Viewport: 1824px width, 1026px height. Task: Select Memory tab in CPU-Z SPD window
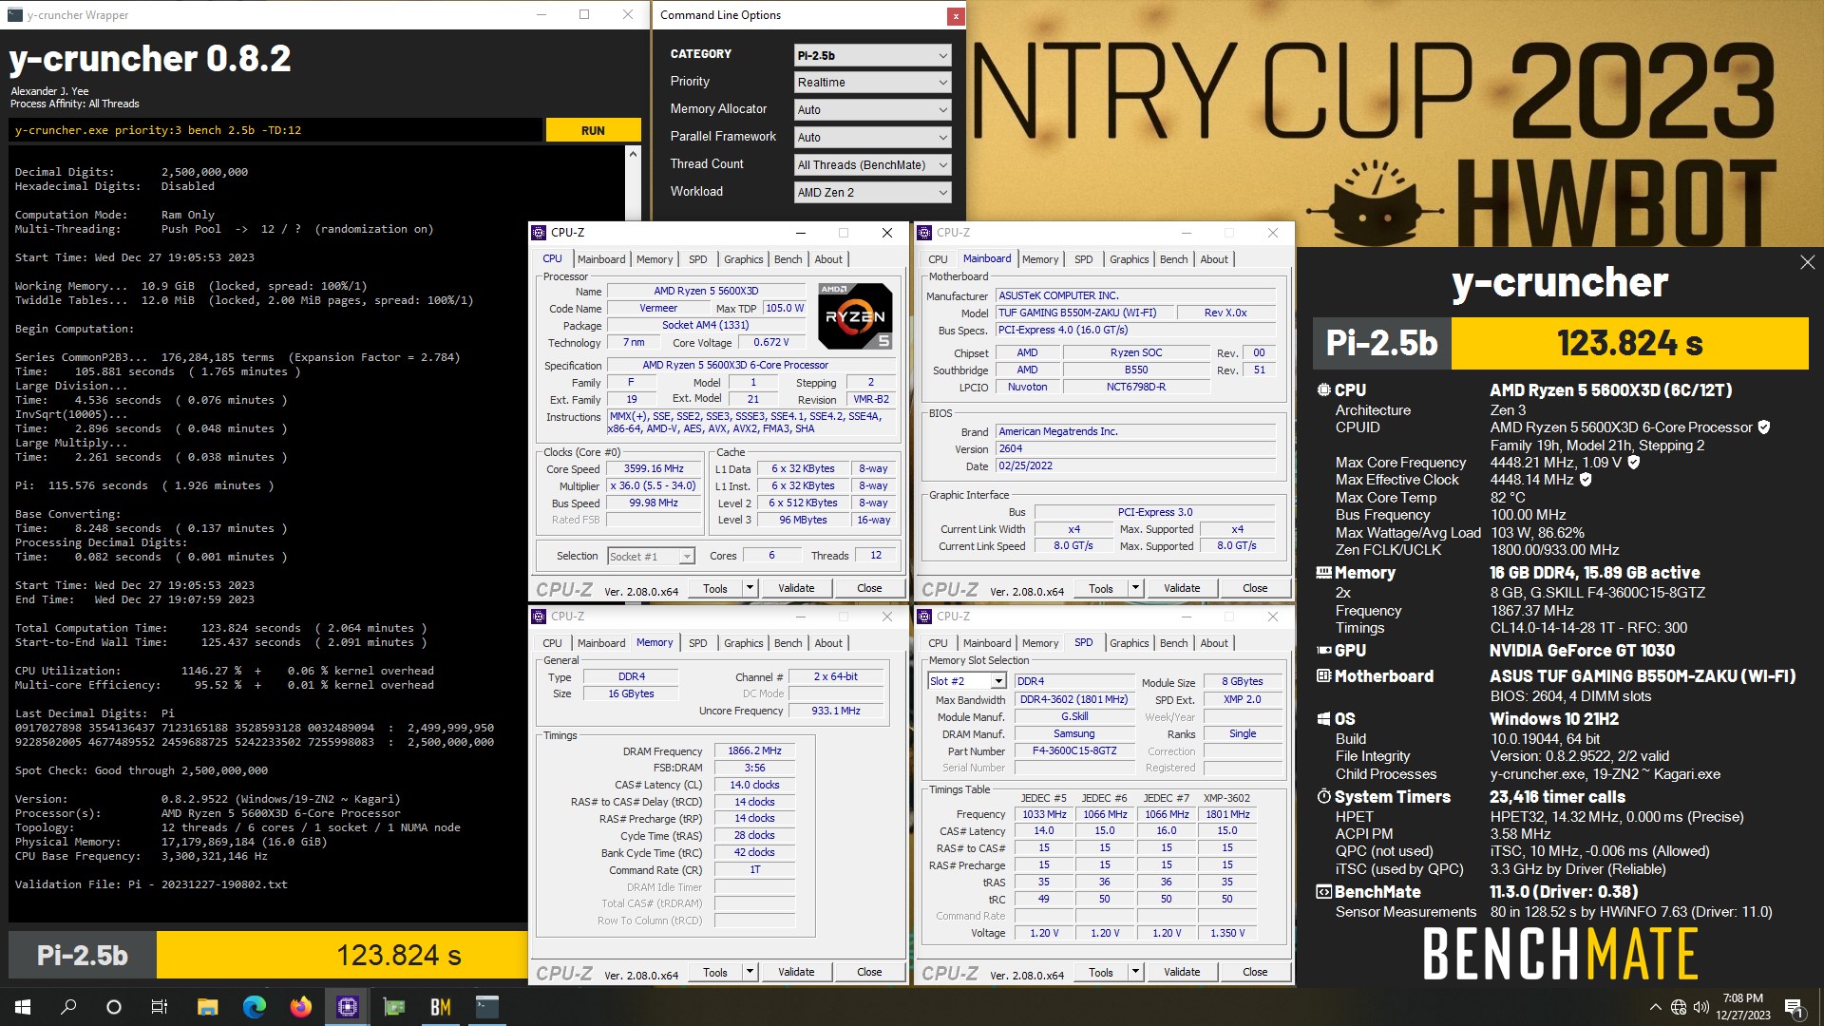(x=1040, y=643)
